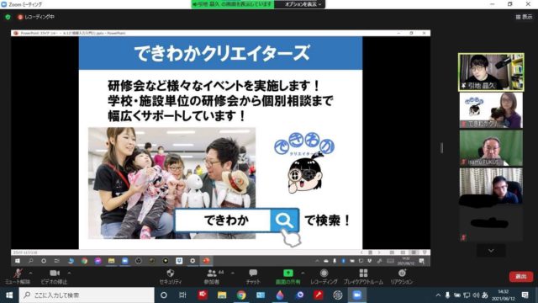Screen dimensions: 538x303
Task: Click green Share Screen icon
Action: click(x=288, y=273)
